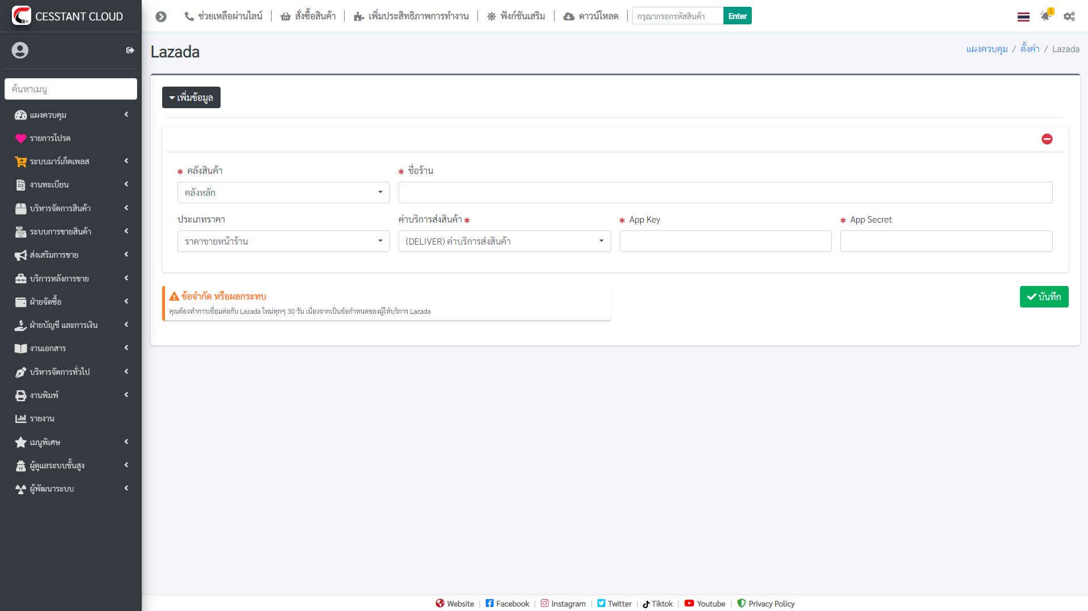The image size is (1088, 611).
Task: Open ฟังก์ชันเสริม add-on functions menu
Action: click(x=515, y=16)
